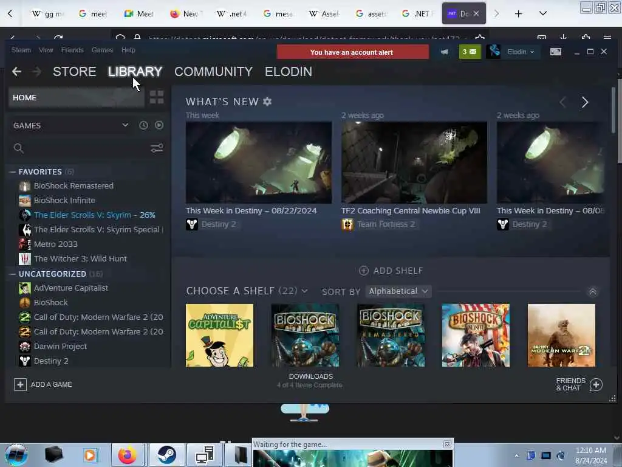Select BioShock Infinite in favorites
Screen dimensions: 622x467
64,201
